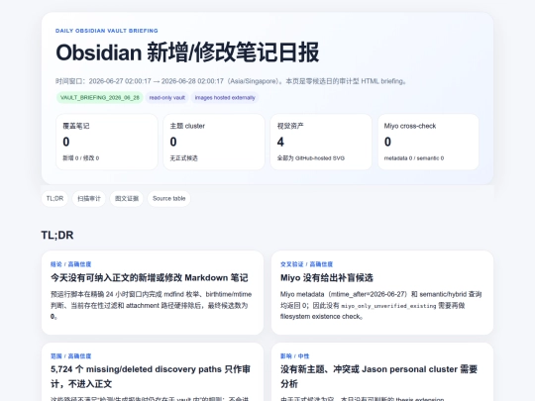Click the images hosted externally tag
Viewport: 535px width, 401px height.
tap(225, 97)
